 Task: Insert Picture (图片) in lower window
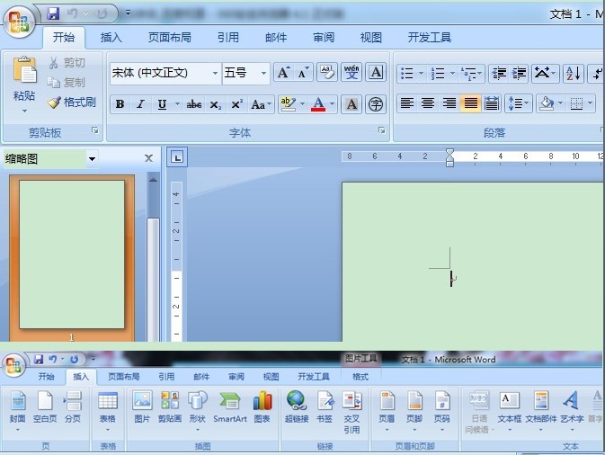[142, 406]
